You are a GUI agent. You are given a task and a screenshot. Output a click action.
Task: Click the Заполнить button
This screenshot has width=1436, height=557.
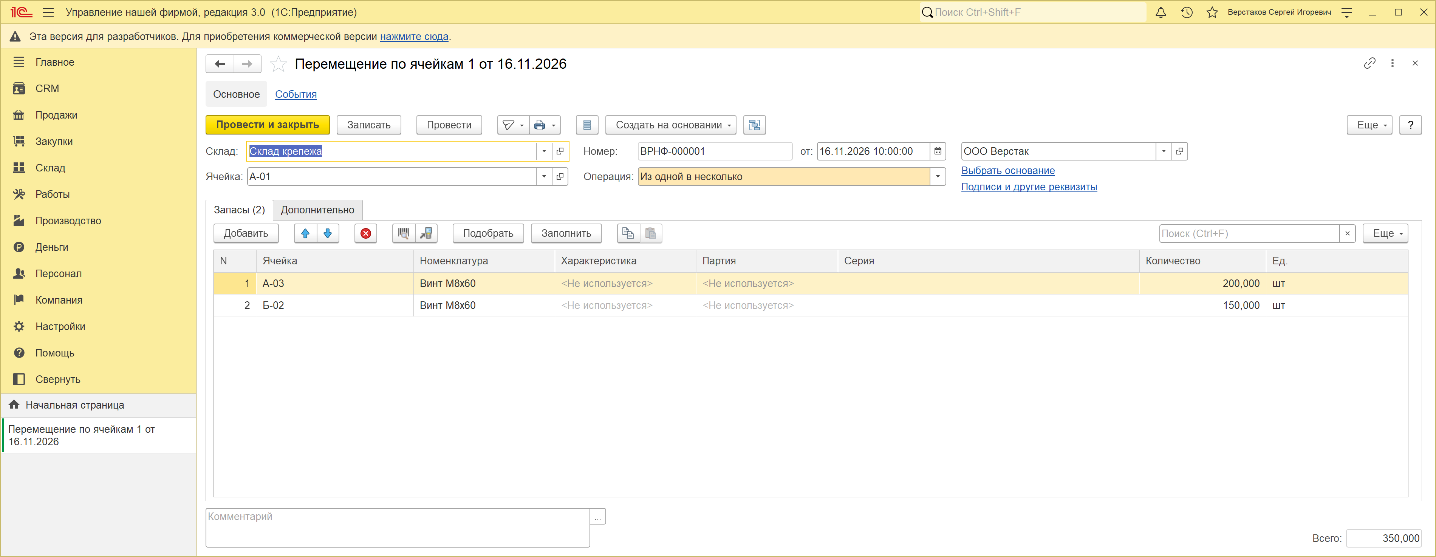[x=566, y=233]
